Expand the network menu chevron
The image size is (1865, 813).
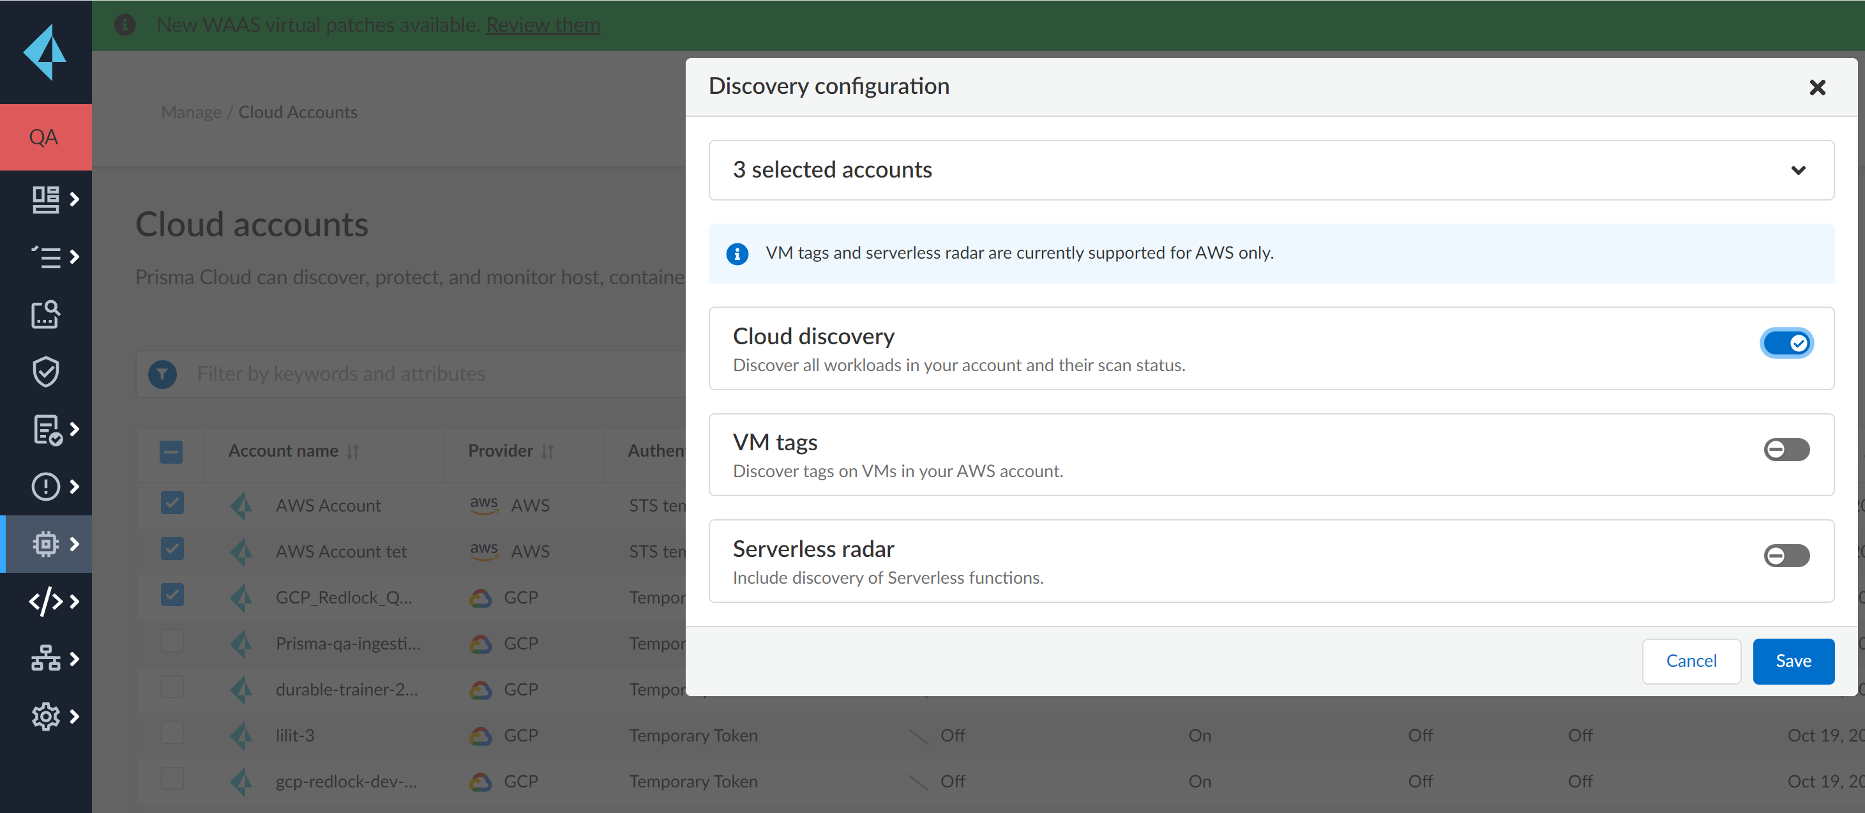75,658
